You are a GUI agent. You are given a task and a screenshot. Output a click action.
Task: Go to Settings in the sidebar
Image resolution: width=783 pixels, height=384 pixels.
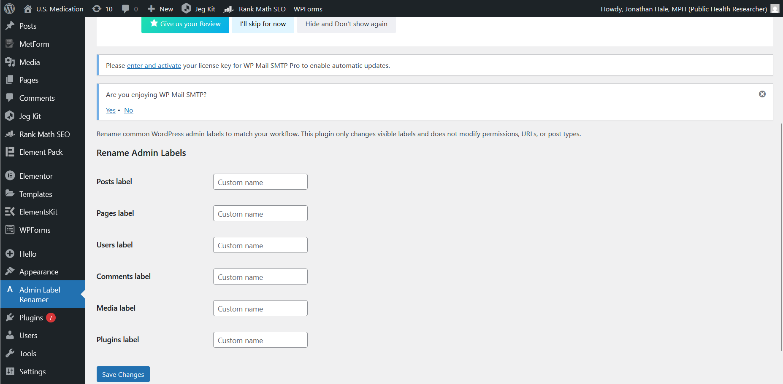pyautogui.click(x=32, y=371)
